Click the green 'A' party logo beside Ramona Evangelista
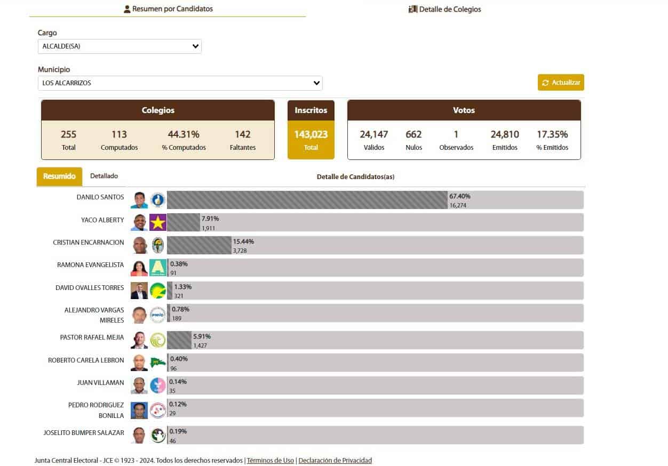The width and height of the screenshot is (668, 466). coord(158,268)
